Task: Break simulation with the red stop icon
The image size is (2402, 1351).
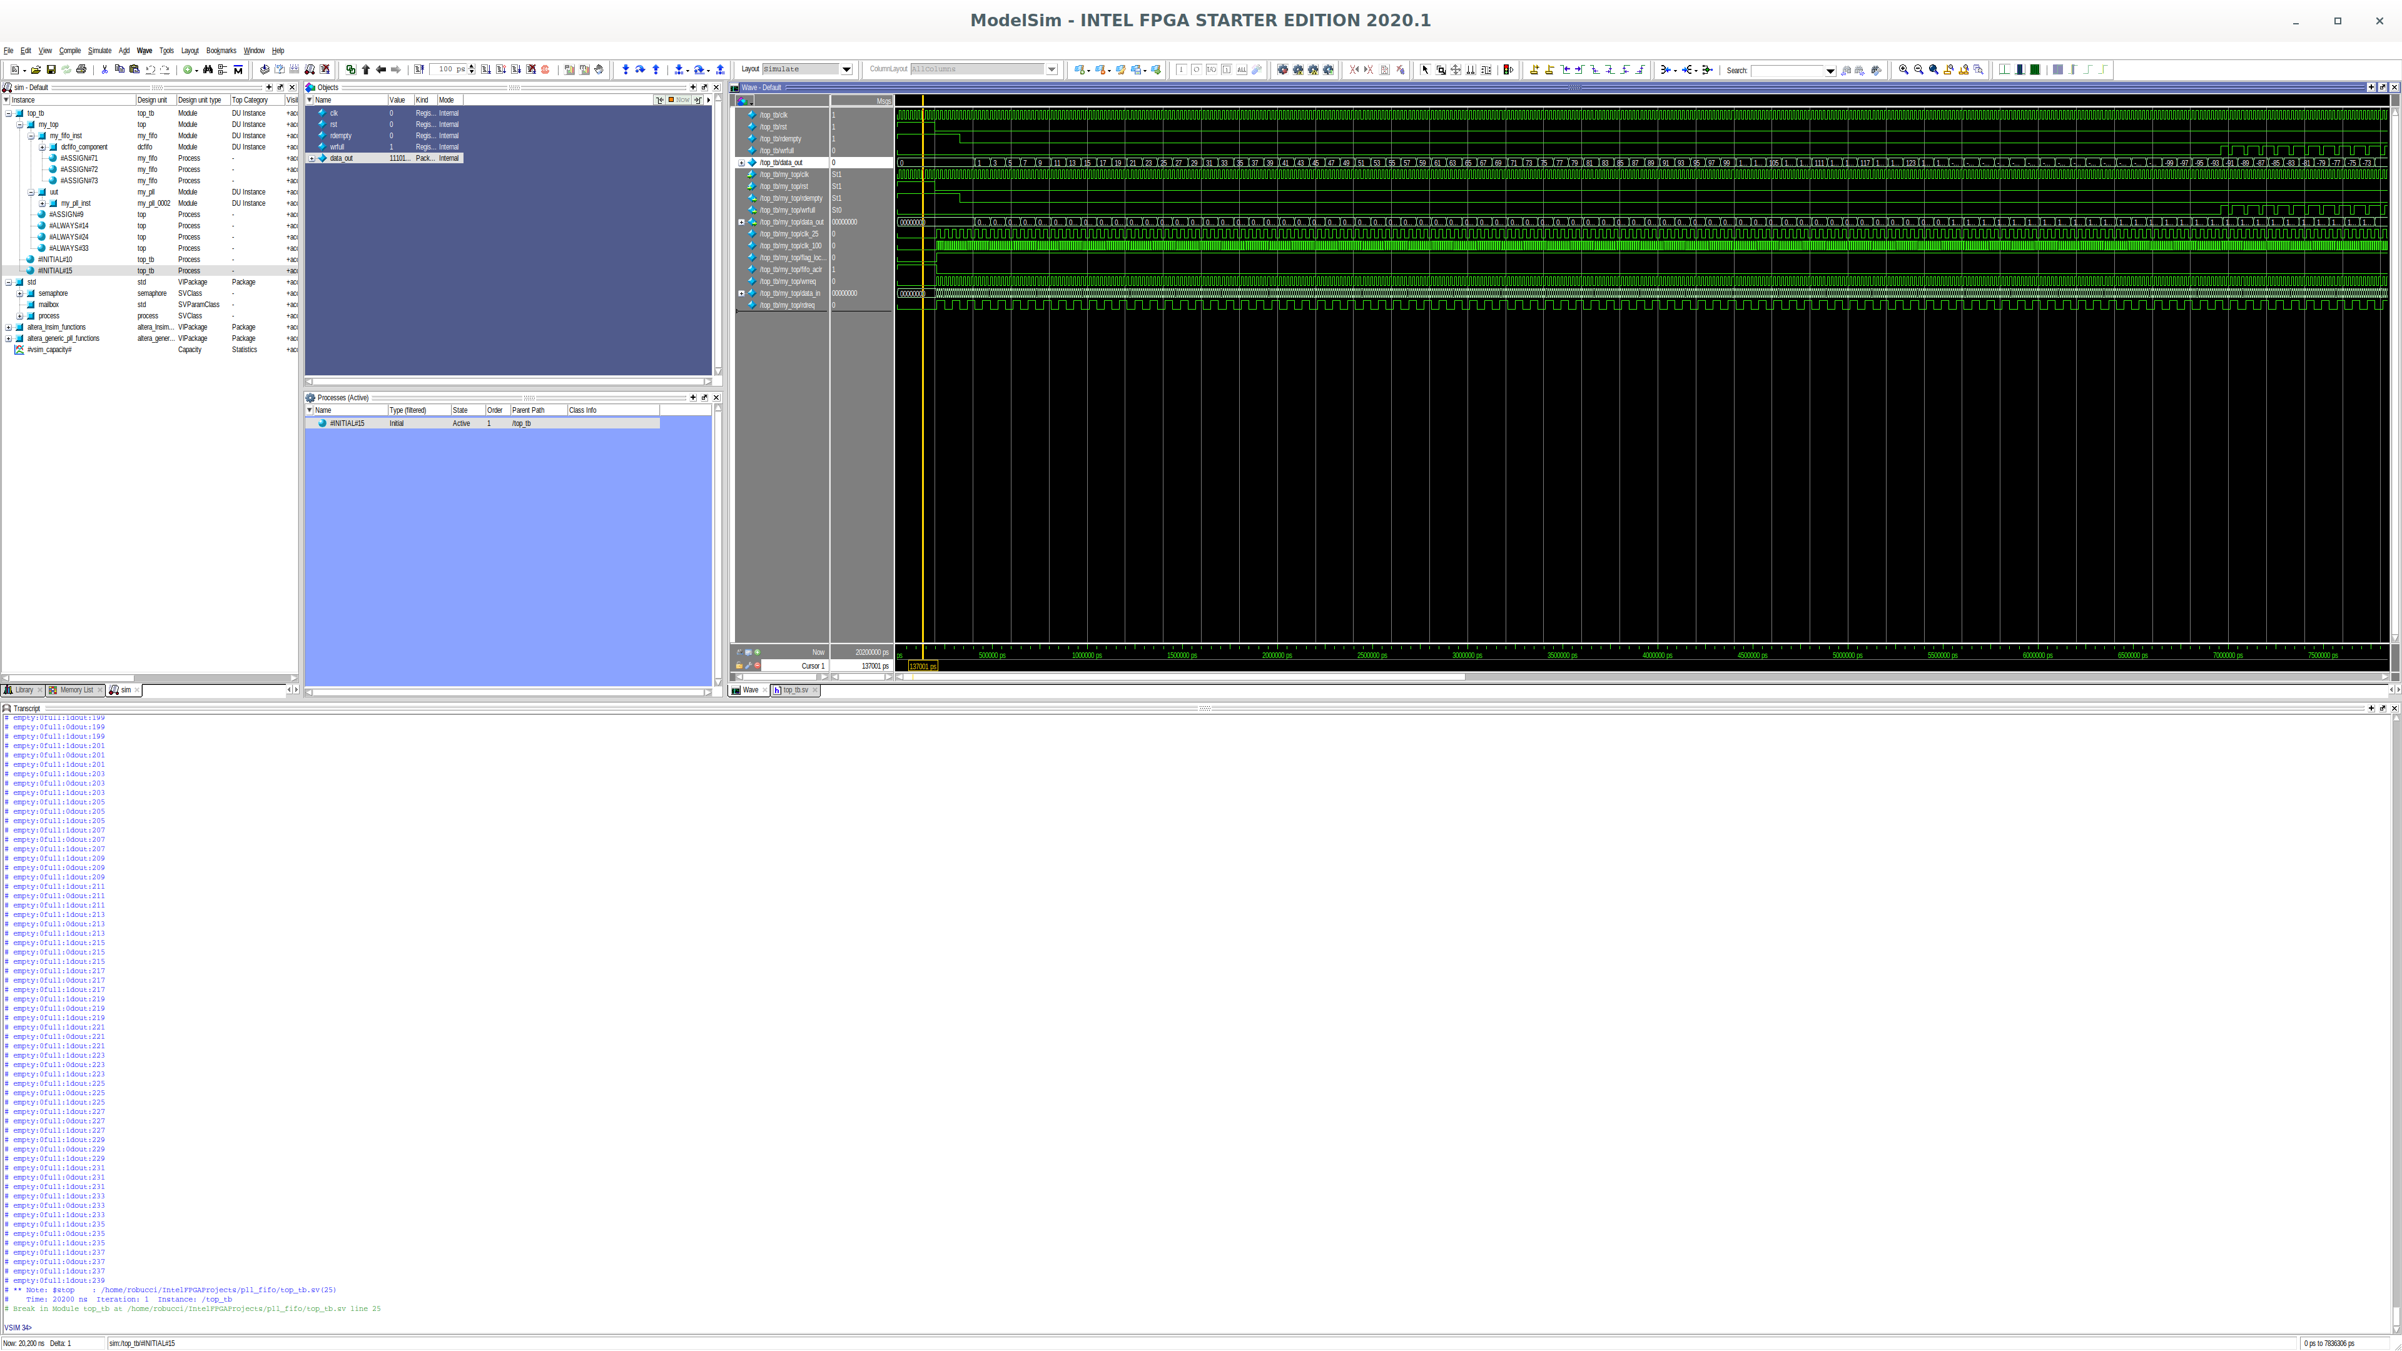Action: pyautogui.click(x=545, y=70)
